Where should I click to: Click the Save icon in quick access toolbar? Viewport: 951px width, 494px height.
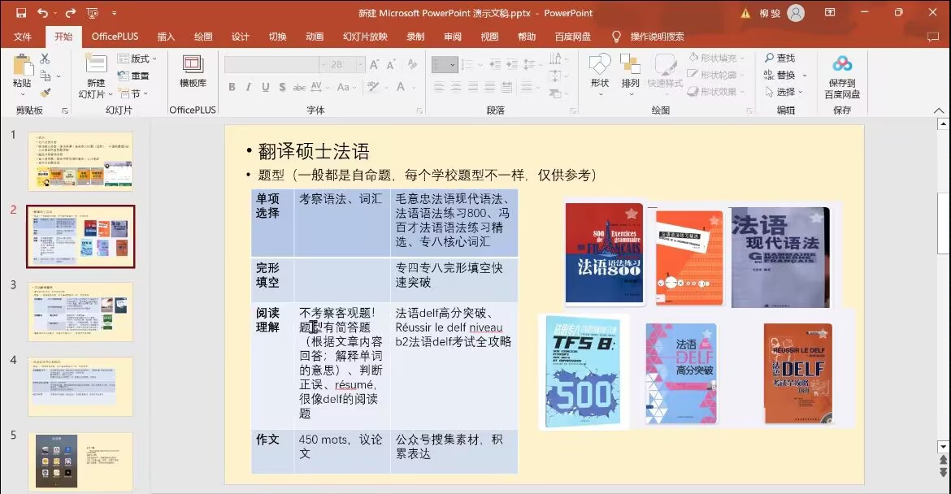[x=20, y=13]
